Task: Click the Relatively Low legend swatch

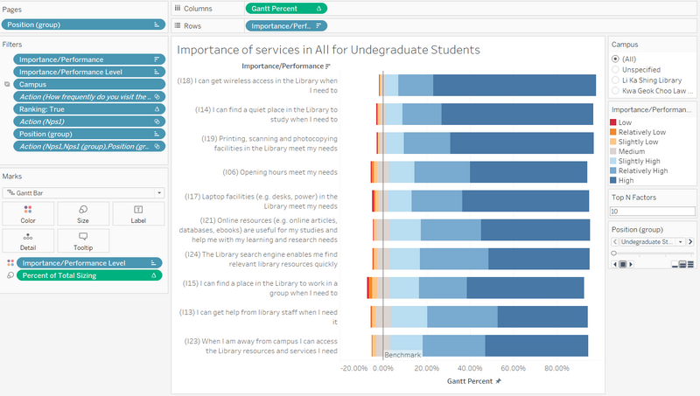Action: [613, 132]
